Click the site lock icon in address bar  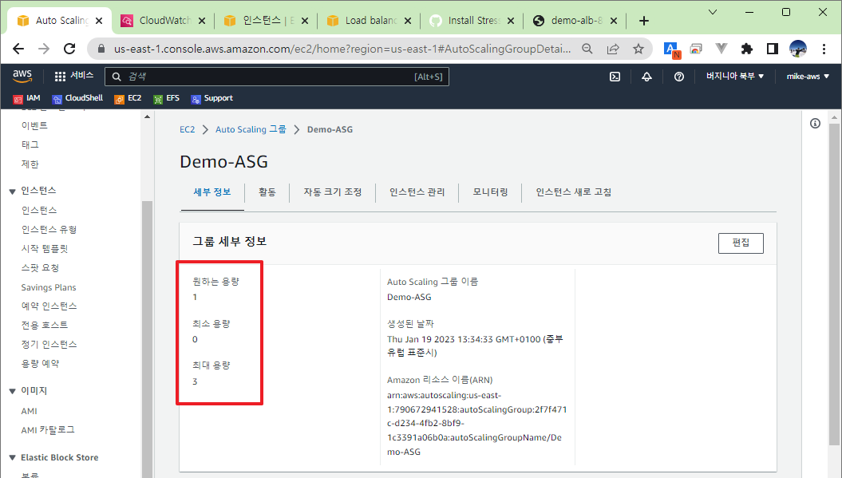pyautogui.click(x=101, y=49)
